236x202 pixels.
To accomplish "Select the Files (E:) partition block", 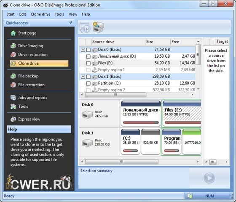I will 182,114.
